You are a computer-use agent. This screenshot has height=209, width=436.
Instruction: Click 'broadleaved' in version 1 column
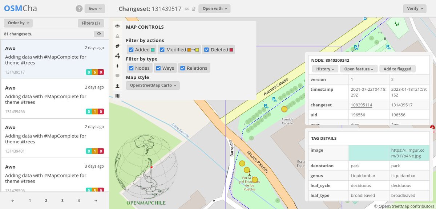(x=363, y=195)
